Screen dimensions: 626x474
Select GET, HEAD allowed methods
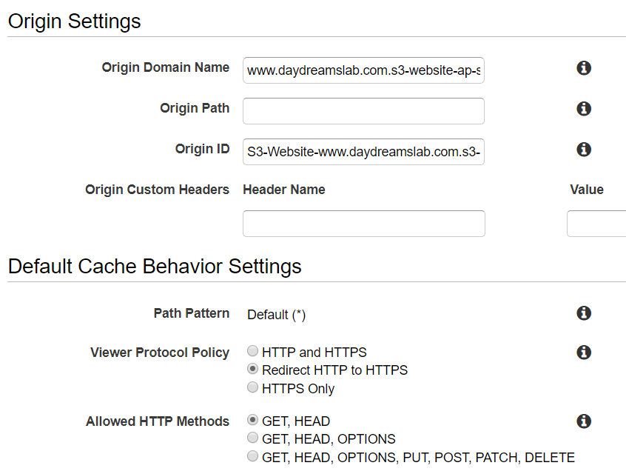pyautogui.click(x=253, y=421)
